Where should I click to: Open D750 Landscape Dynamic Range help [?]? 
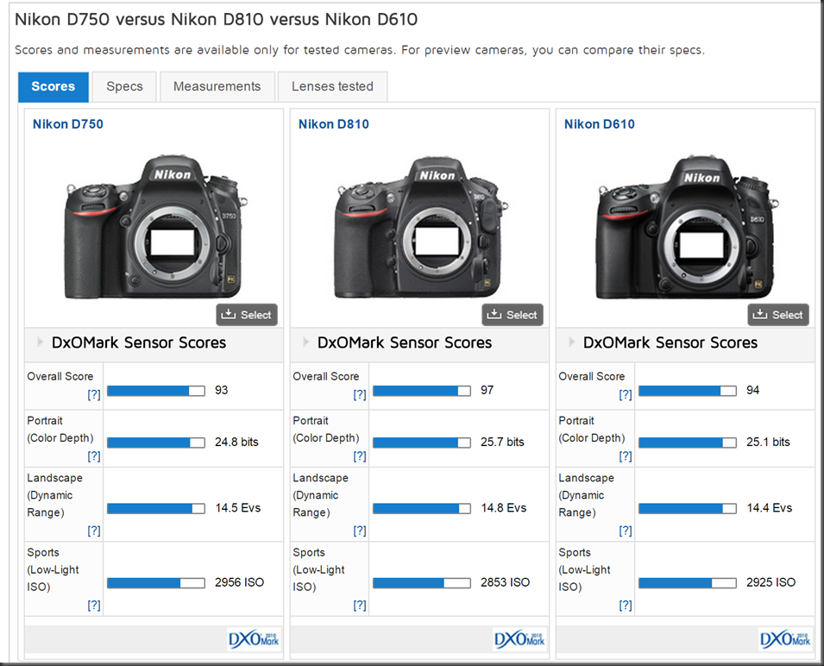point(93,531)
